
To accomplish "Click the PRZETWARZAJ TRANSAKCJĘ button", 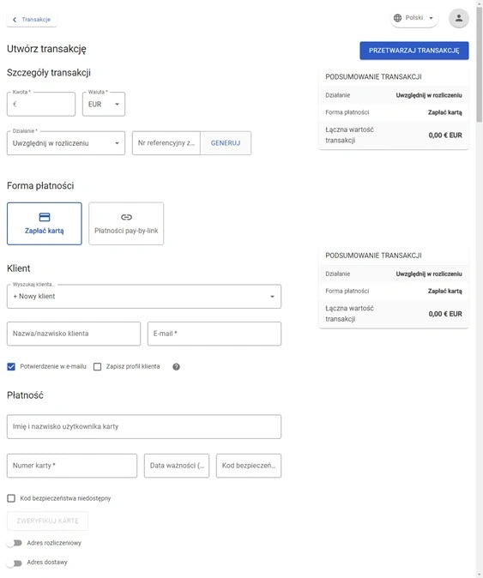I will pyautogui.click(x=414, y=51).
